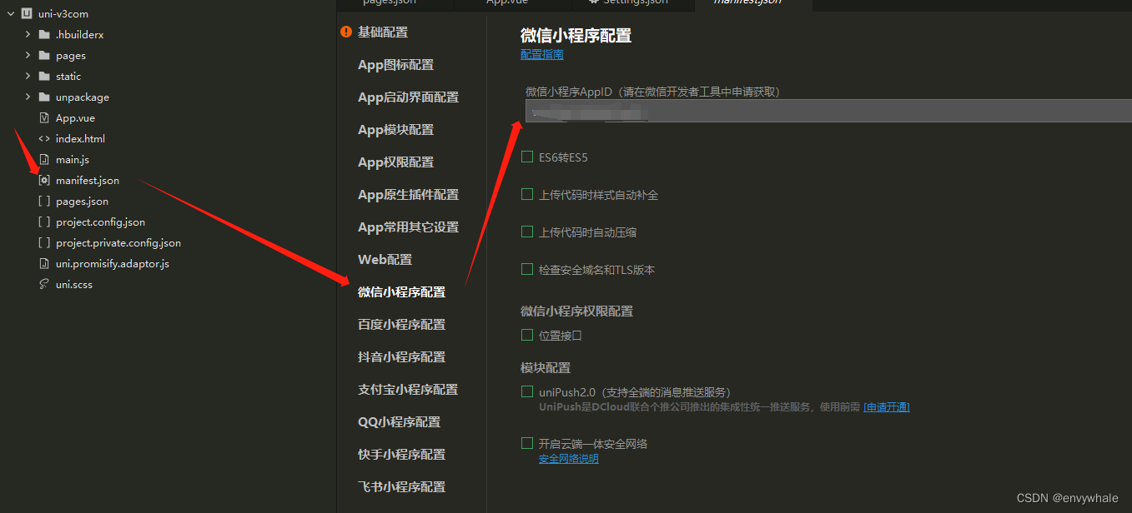Click the uni.scss file icon

coord(44,285)
